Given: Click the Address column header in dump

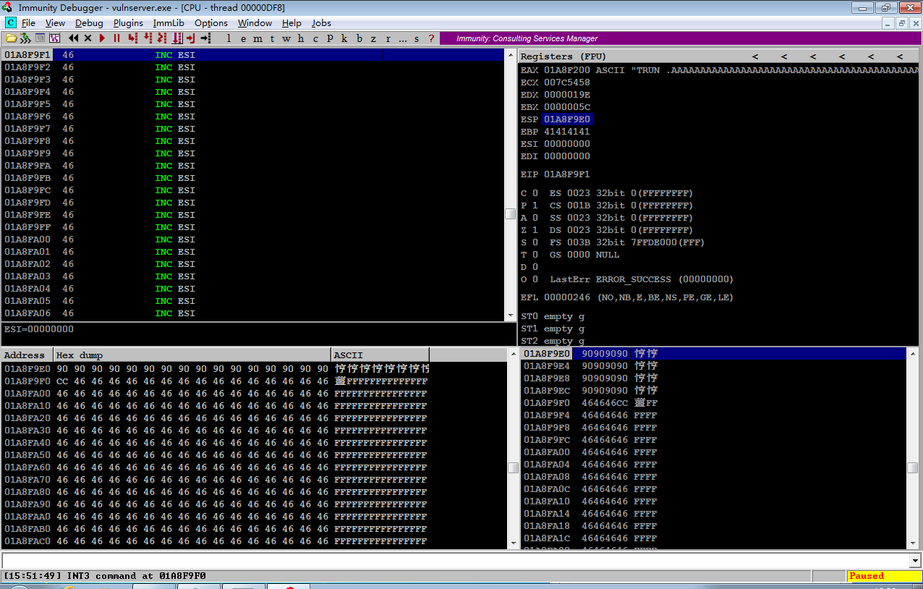Looking at the screenshot, I should pos(27,355).
